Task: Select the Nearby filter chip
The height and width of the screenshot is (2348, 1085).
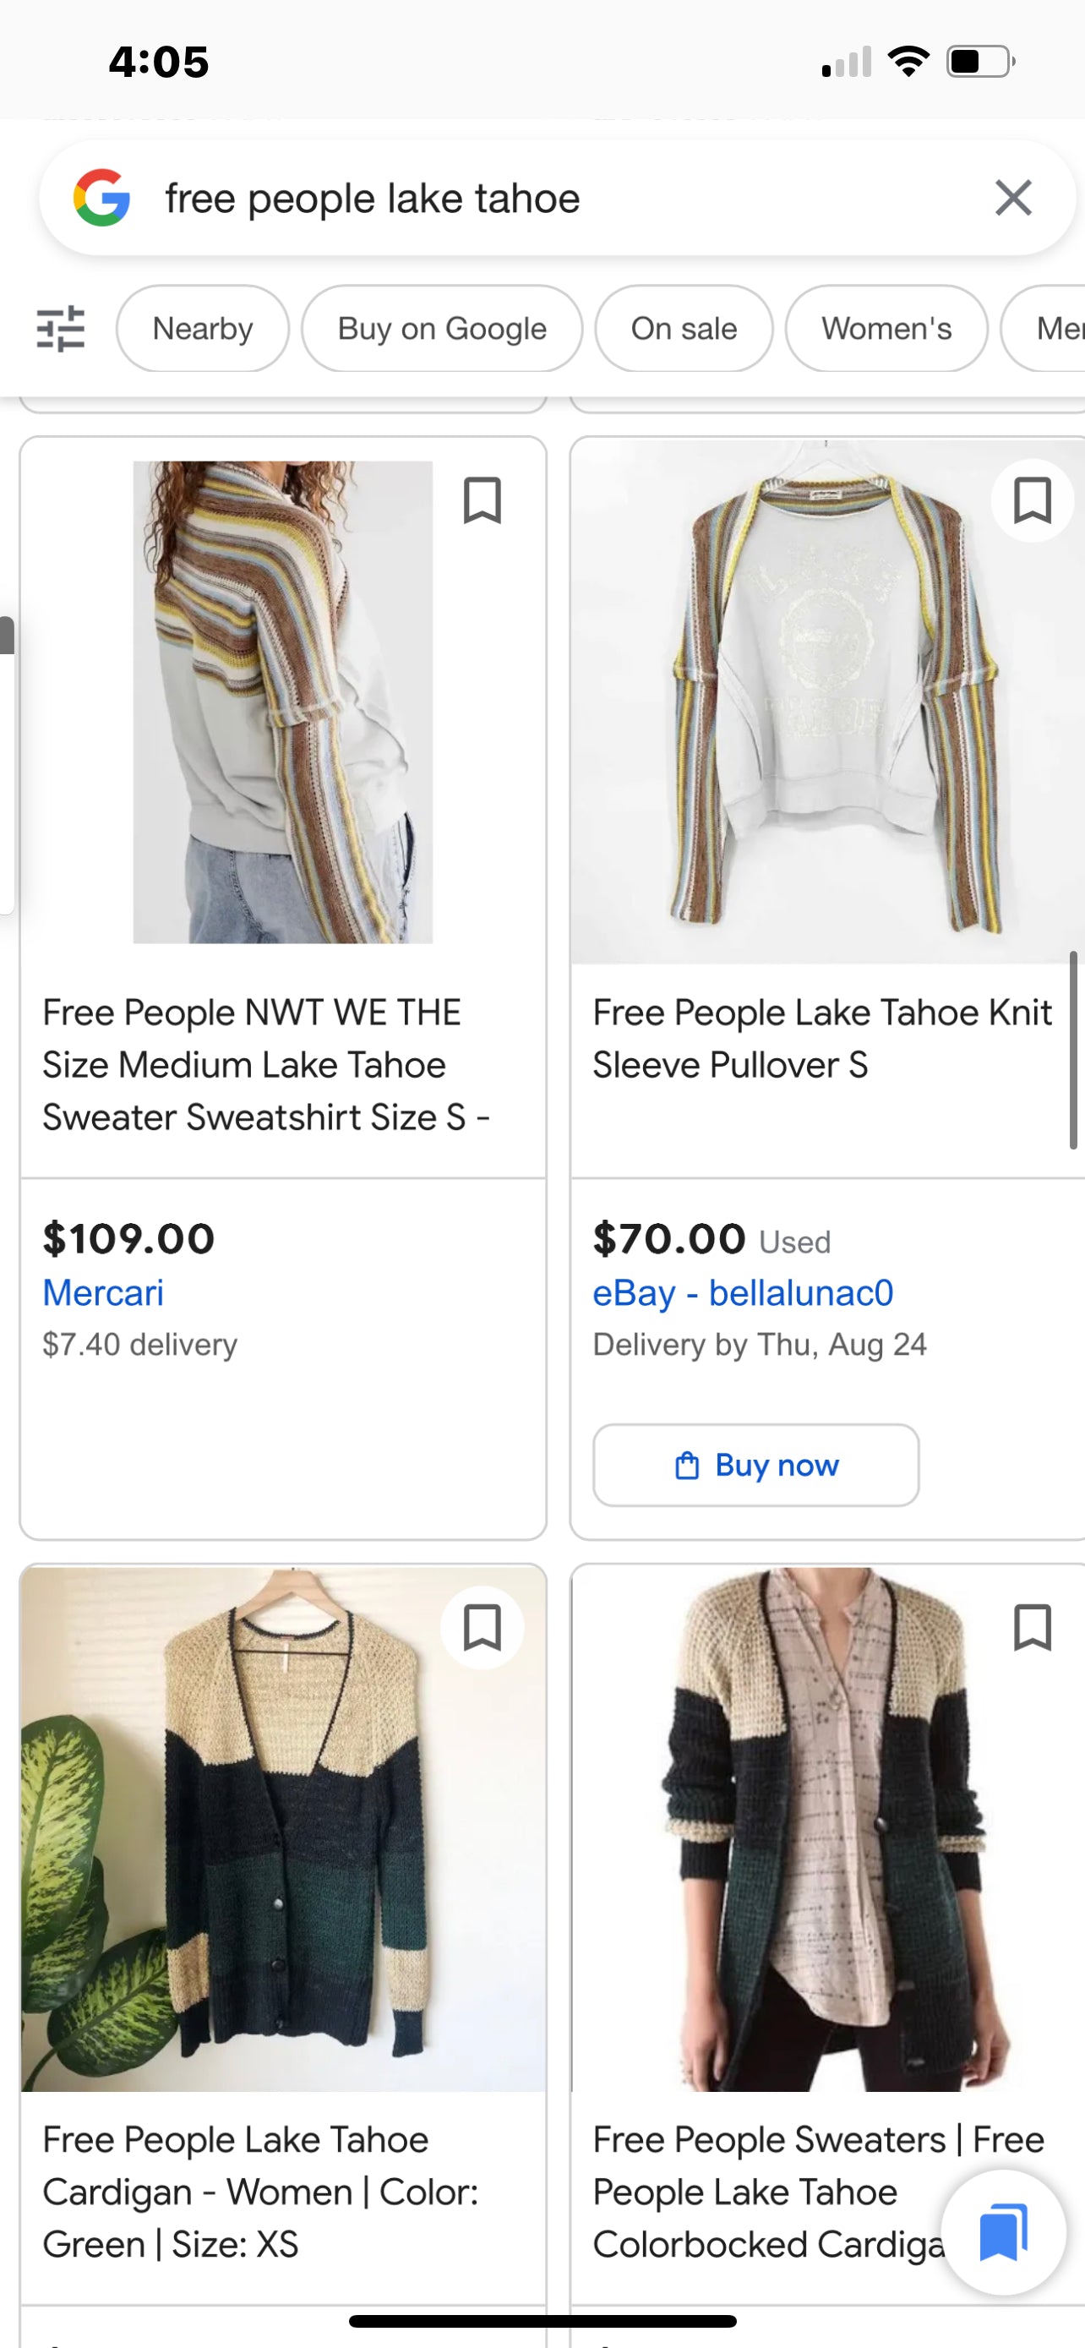Action: (202, 328)
